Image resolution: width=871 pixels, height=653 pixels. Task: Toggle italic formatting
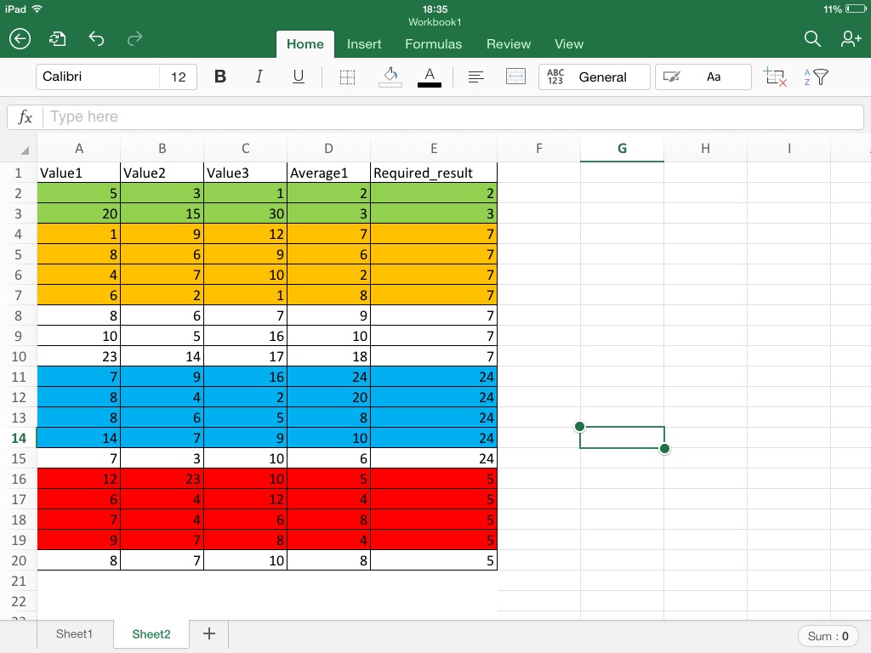click(x=259, y=77)
